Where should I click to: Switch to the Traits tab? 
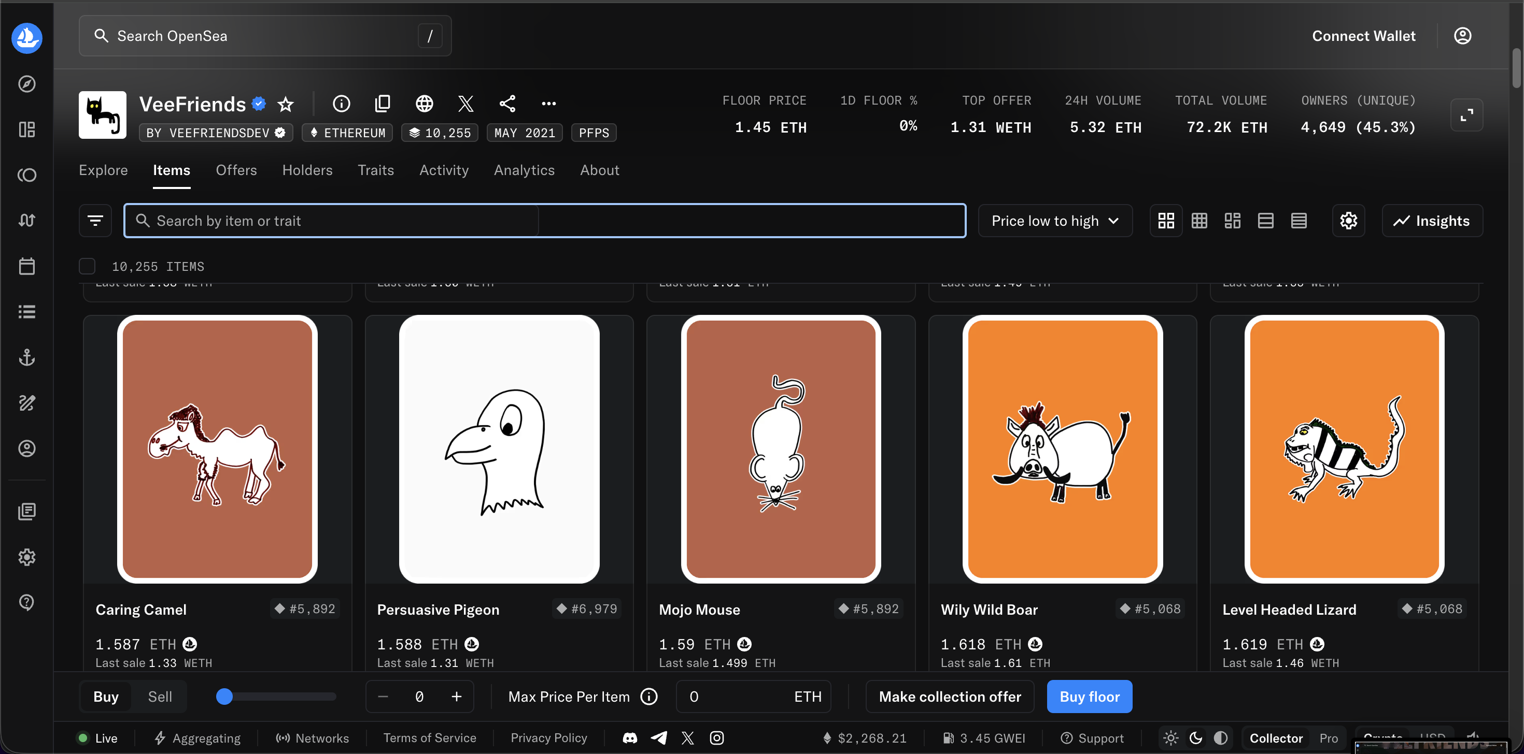point(376,170)
